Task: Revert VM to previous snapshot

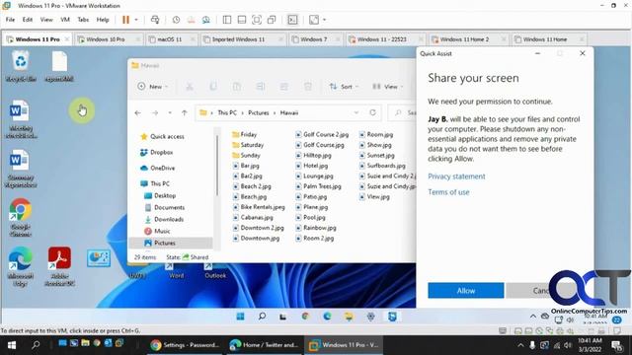Action: click(191, 20)
